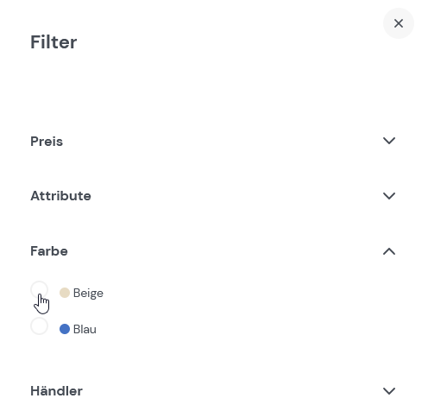
Task: Click the Filter panel title
Action: [53, 42]
